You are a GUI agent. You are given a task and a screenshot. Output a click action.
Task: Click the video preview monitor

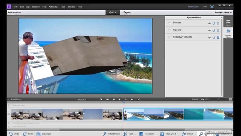click(85, 56)
